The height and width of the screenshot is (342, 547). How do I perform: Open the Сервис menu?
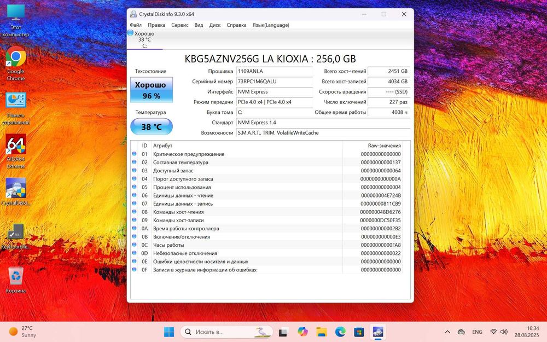179,25
